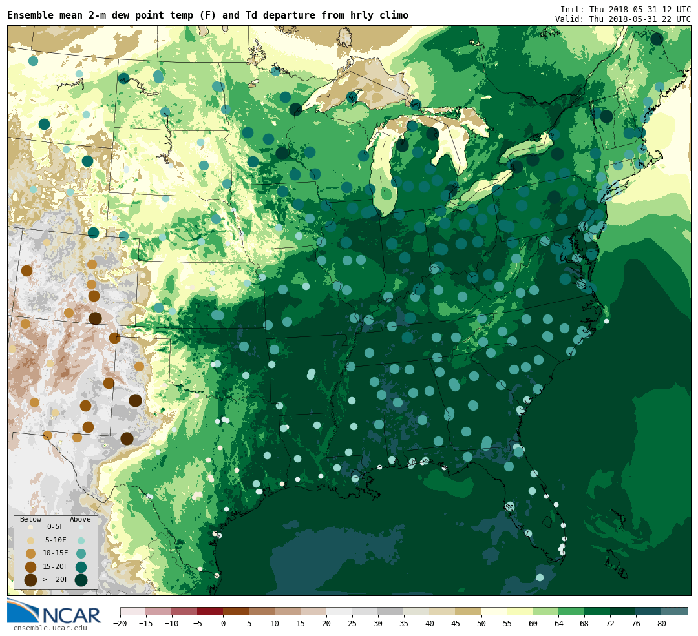Pick the 40 to 45 light khaki colorbar swatch

[x=443, y=611]
